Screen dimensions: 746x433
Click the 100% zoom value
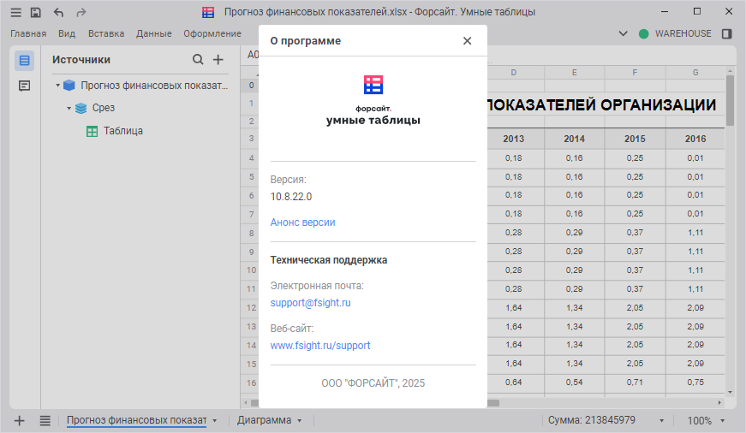[x=700, y=421]
